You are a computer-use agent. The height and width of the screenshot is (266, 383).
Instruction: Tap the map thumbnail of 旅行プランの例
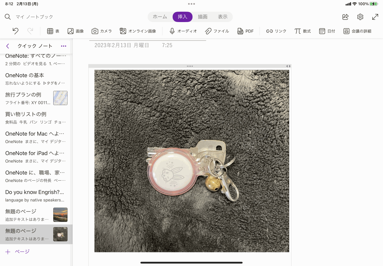pos(60,98)
